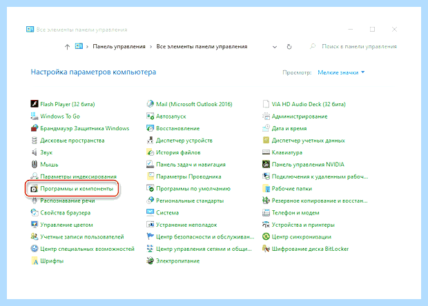
Task: Click the Панель задач и навигация icon
Action: point(150,164)
